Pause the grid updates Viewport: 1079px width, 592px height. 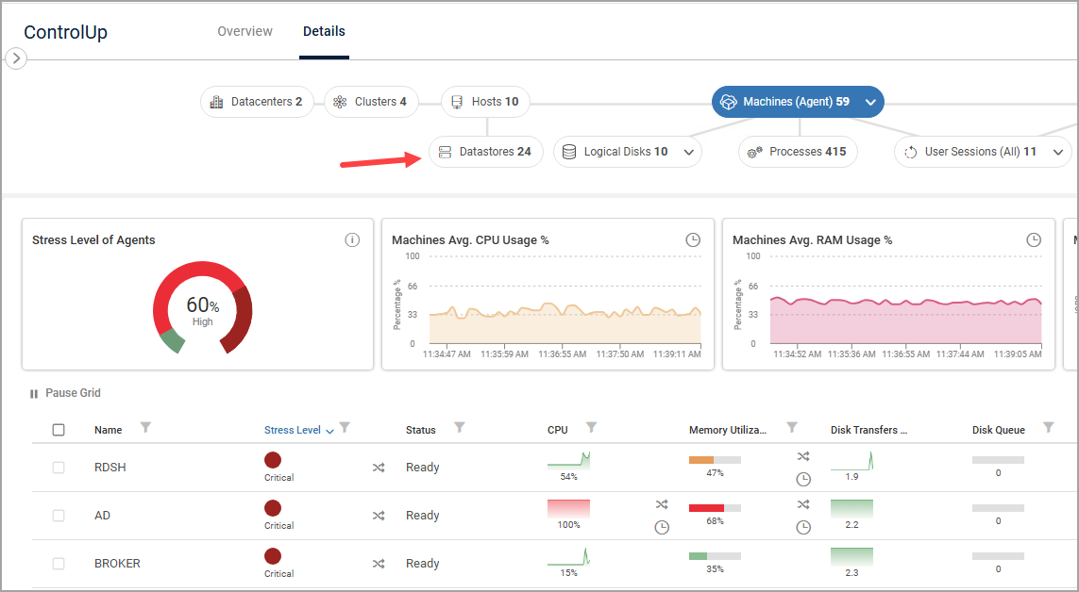coord(65,393)
